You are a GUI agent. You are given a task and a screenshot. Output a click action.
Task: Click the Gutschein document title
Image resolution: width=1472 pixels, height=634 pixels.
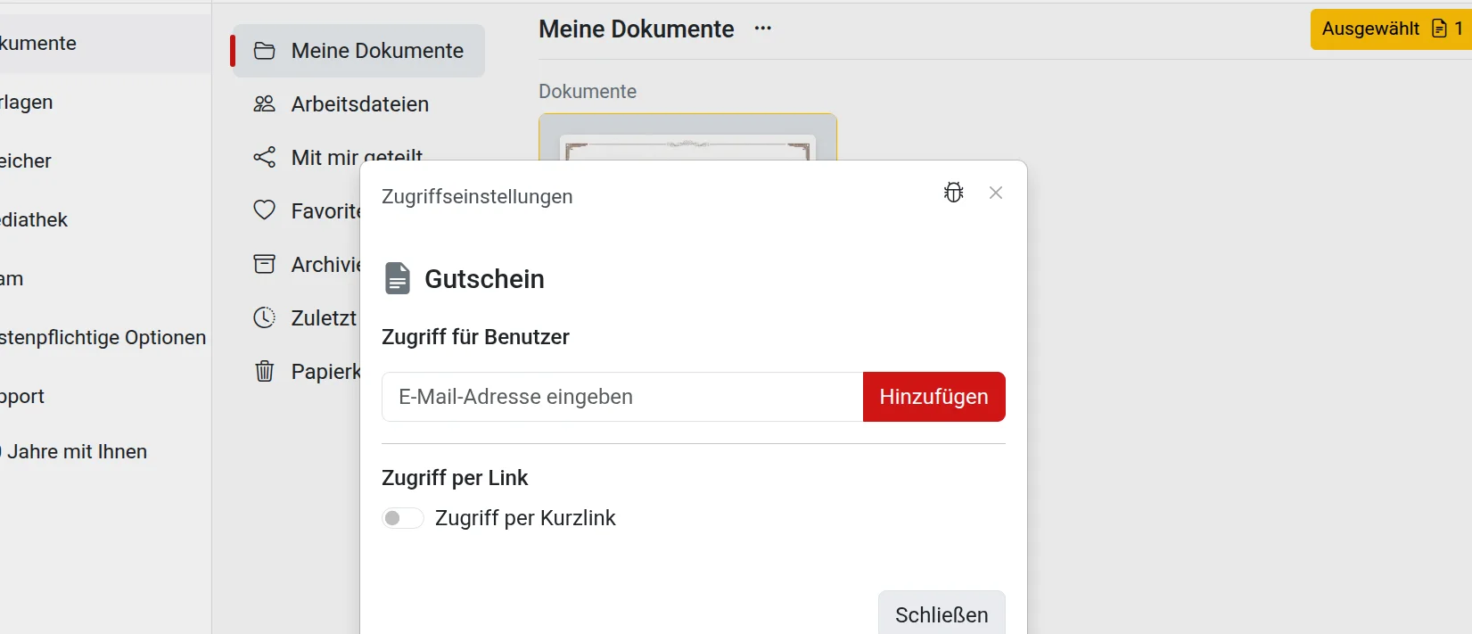[x=484, y=279]
